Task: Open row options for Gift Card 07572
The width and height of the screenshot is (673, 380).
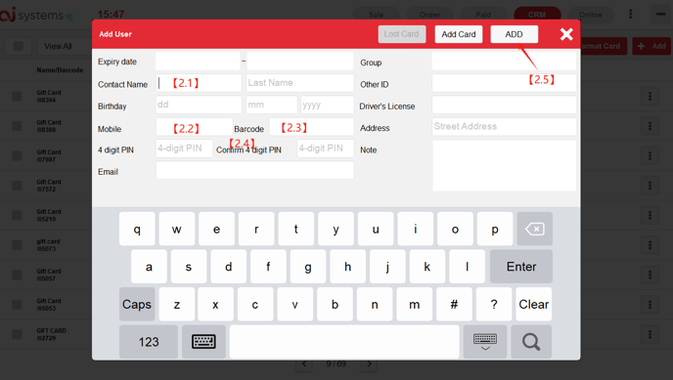Action: click(x=650, y=186)
